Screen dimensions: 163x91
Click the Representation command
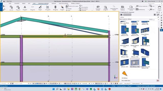[84, 9]
